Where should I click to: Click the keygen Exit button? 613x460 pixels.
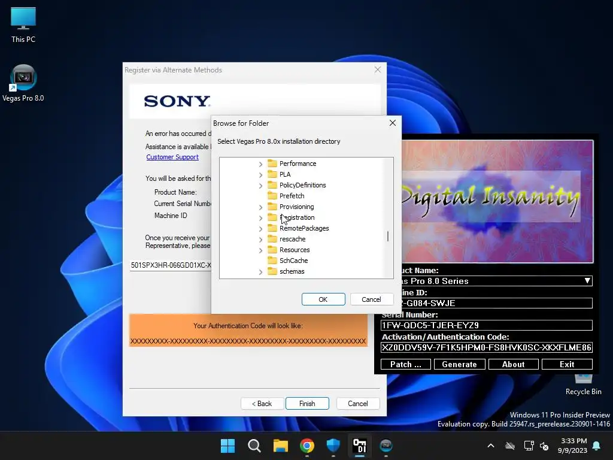(x=567, y=364)
